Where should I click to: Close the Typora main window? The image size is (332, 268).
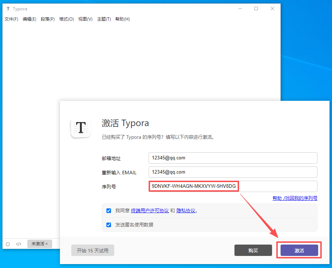click(x=272, y=9)
